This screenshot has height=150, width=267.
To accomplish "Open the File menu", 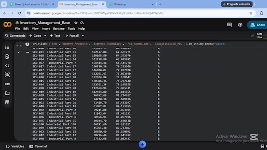I will click(x=18, y=29).
